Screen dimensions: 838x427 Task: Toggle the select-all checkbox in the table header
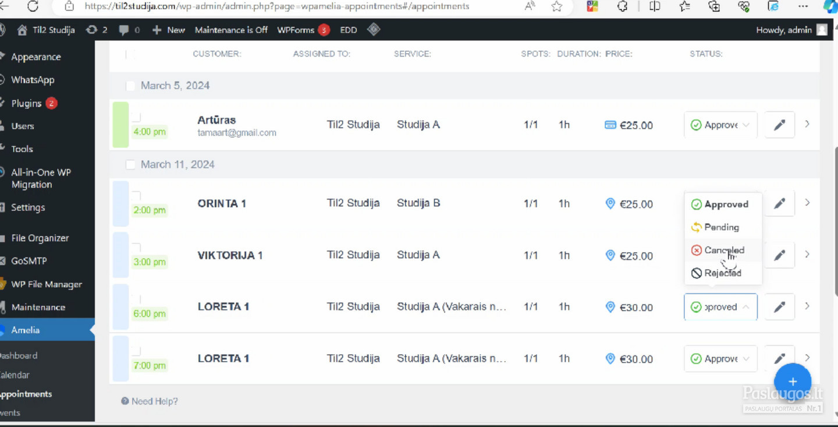point(130,54)
